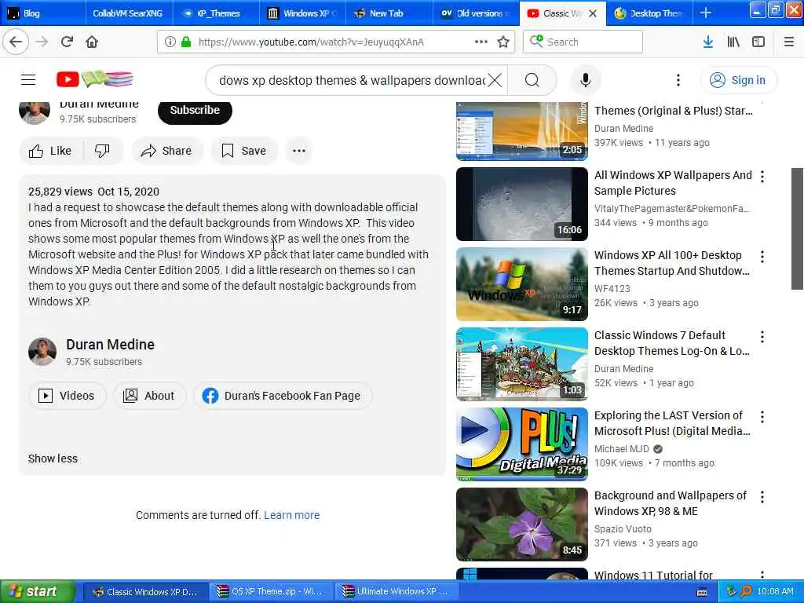Subscribe to Duran Medine channel
Viewport: 804px width, 603px height.
[195, 110]
